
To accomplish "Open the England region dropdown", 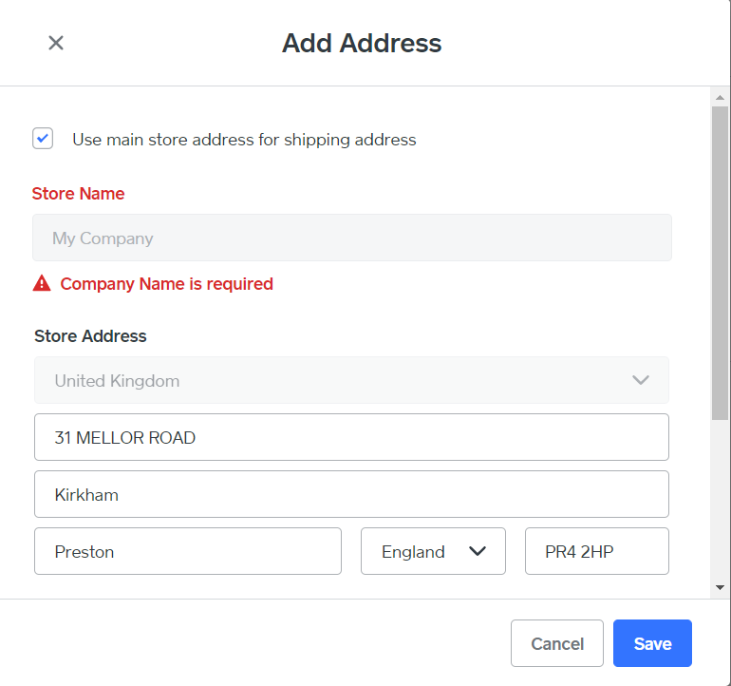I will (433, 551).
